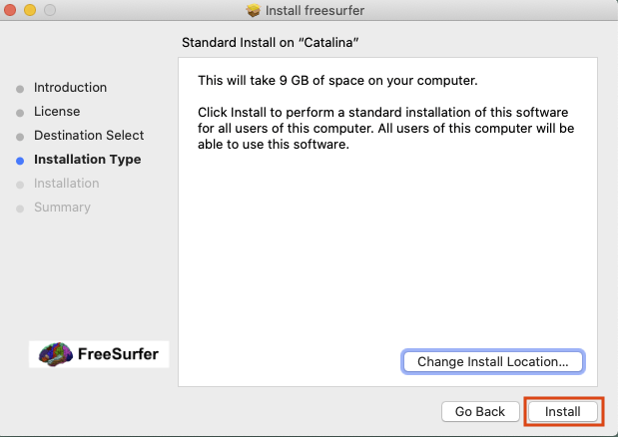Select the Installation Type step label
Viewport: 618px width, 437px height.
click(x=87, y=160)
